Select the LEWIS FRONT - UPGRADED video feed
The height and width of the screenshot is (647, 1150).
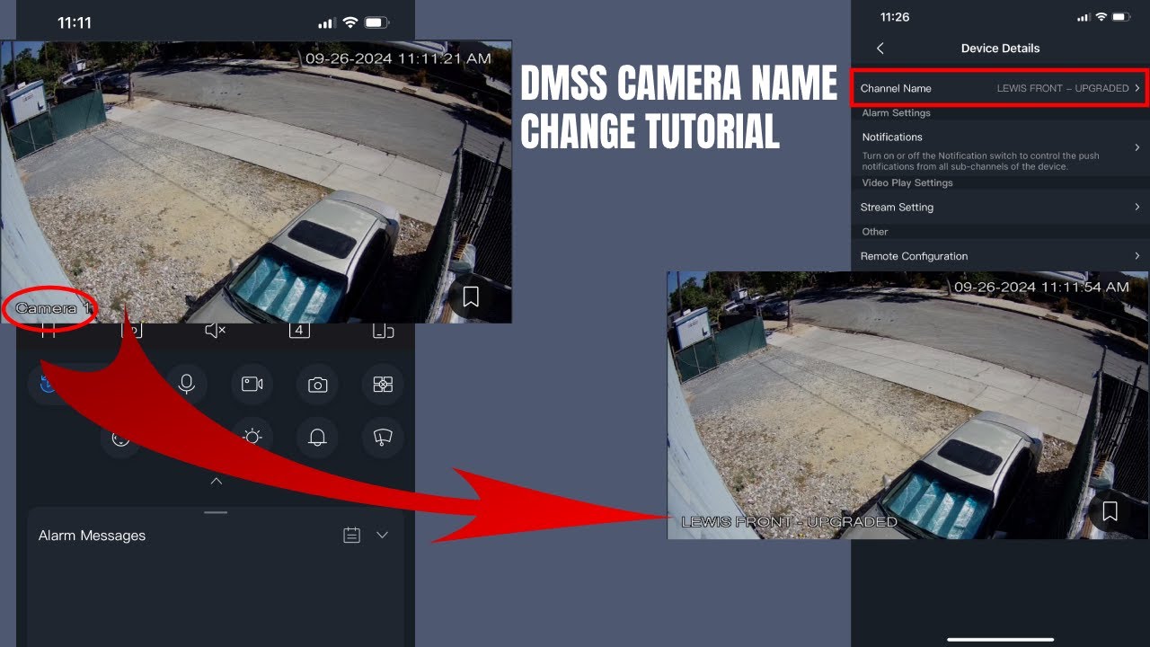pos(908,405)
